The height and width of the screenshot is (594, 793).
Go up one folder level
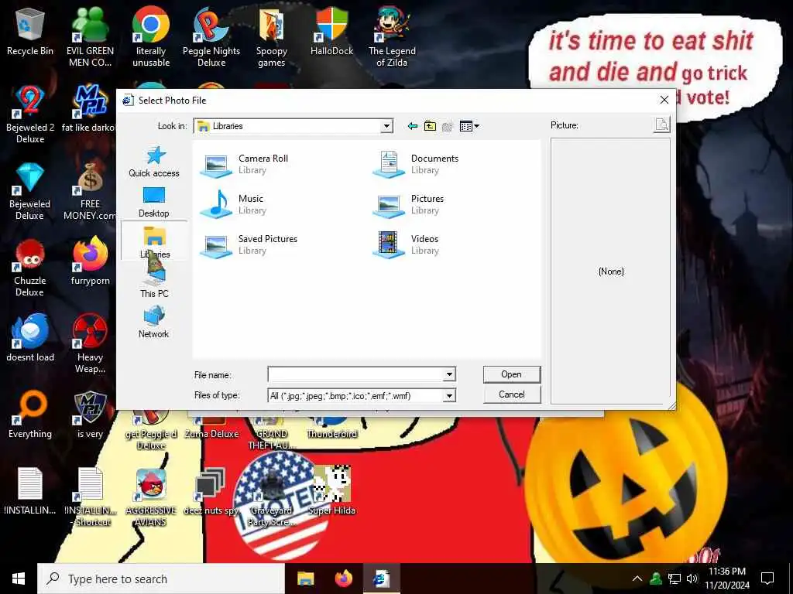point(430,126)
